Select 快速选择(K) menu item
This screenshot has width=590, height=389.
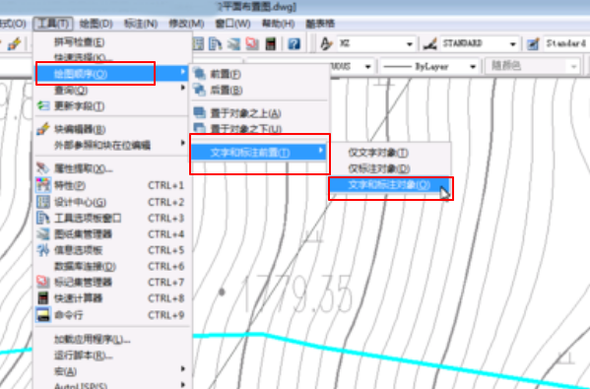(x=111, y=57)
